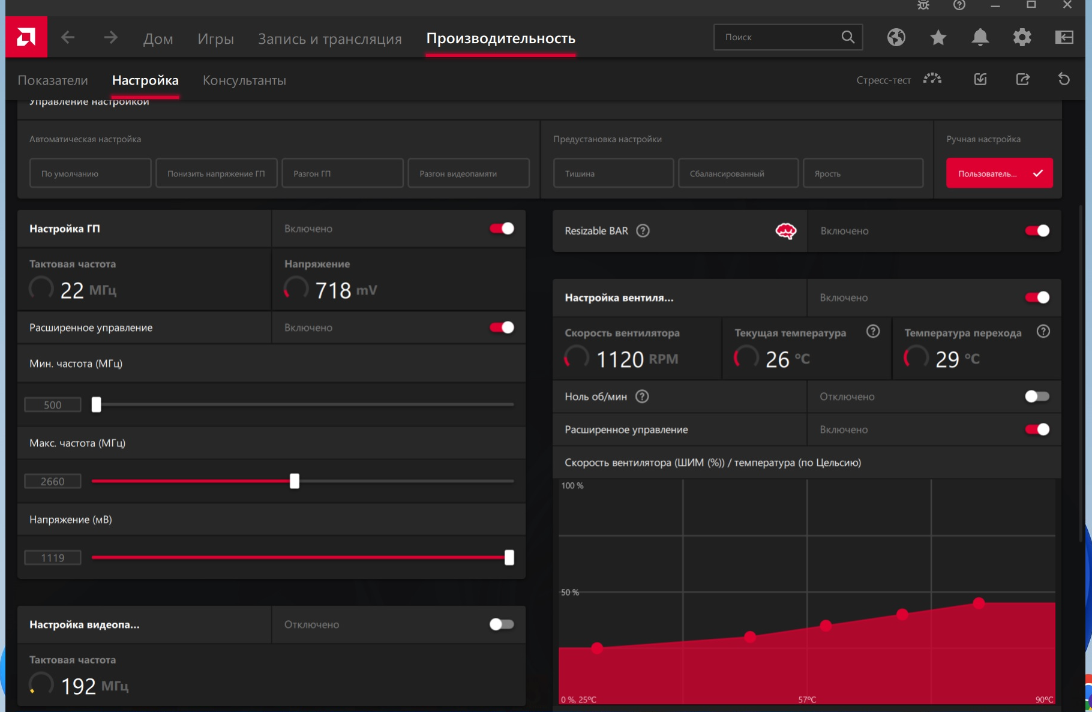Click the min frequency 500 input box
Image resolution: width=1092 pixels, height=712 pixels.
click(x=53, y=405)
